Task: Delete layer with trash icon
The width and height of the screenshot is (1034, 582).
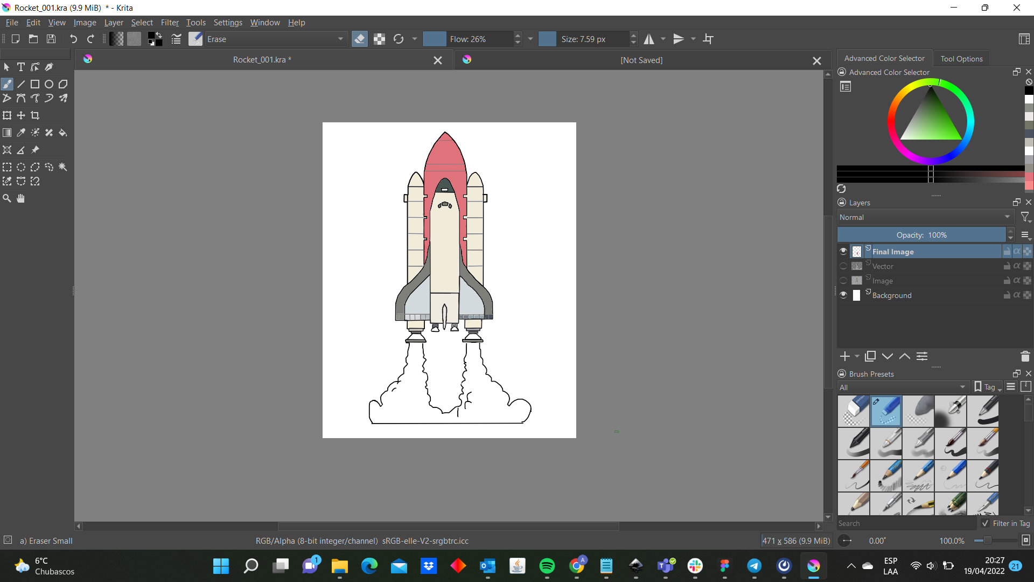Action: (x=1025, y=356)
